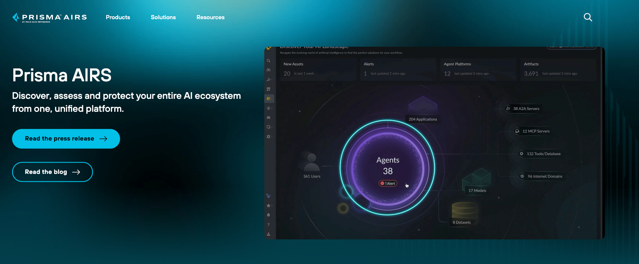Viewport: 639px width, 264px height.
Task: Select the 132 Tools/Database node
Action: tap(540, 154)
